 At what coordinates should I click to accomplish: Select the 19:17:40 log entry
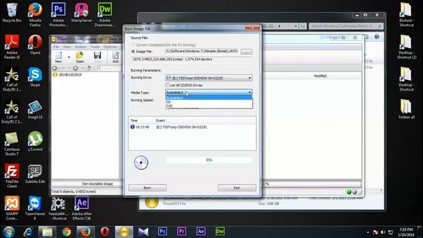coord(192,127)
